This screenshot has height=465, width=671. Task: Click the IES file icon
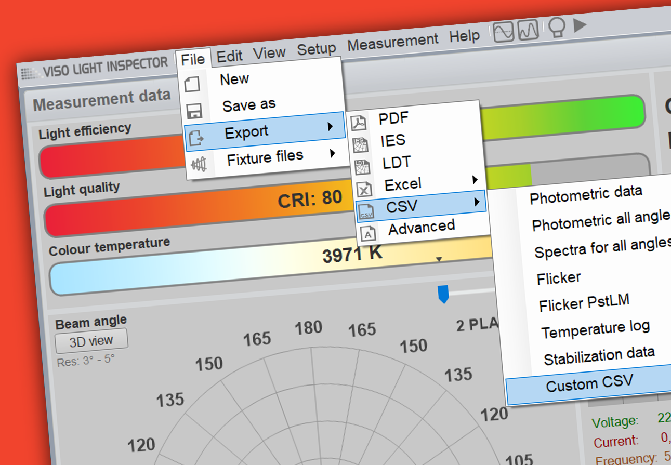(x=361, y=145)
